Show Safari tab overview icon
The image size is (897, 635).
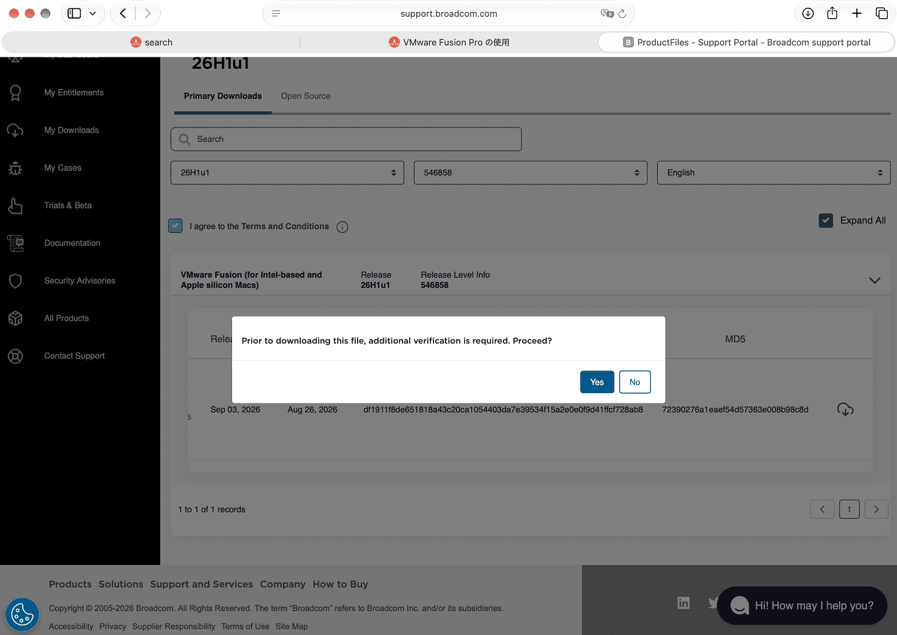(x=881, y=13)
